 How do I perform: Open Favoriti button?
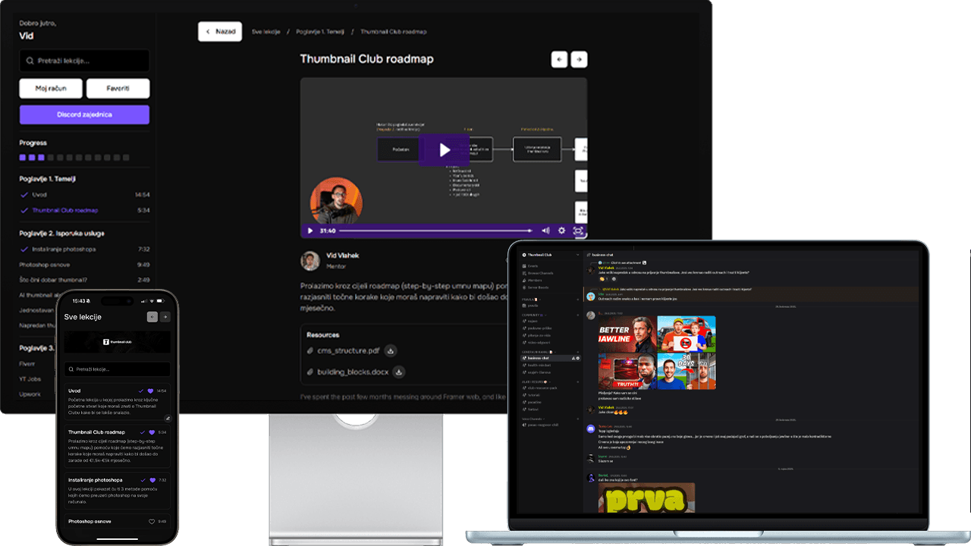(118, 89)
